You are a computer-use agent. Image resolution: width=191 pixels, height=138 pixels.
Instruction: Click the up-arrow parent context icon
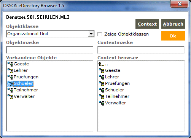coord(101,64)
